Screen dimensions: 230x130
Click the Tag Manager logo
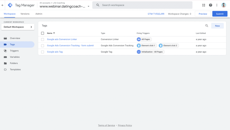tap(10, 5)
